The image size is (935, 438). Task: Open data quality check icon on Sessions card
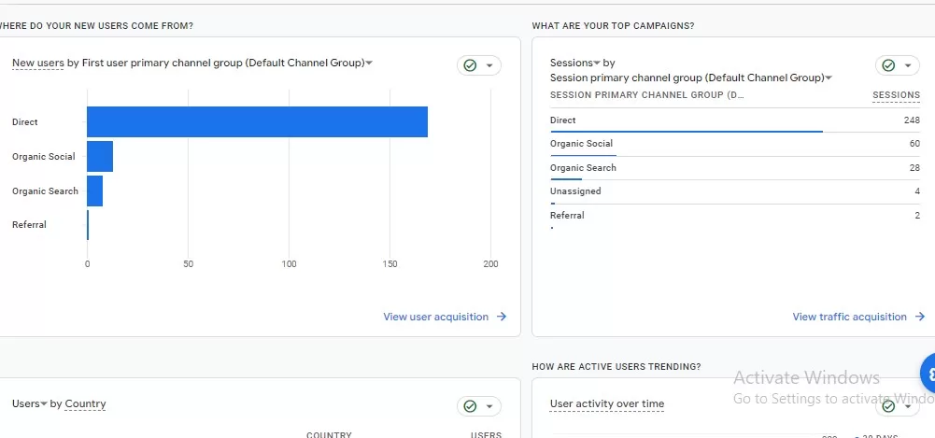coord(888,65)
